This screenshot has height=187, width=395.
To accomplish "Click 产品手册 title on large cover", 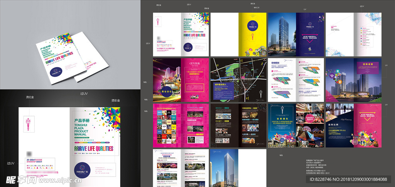I will (x=82, y=121).
